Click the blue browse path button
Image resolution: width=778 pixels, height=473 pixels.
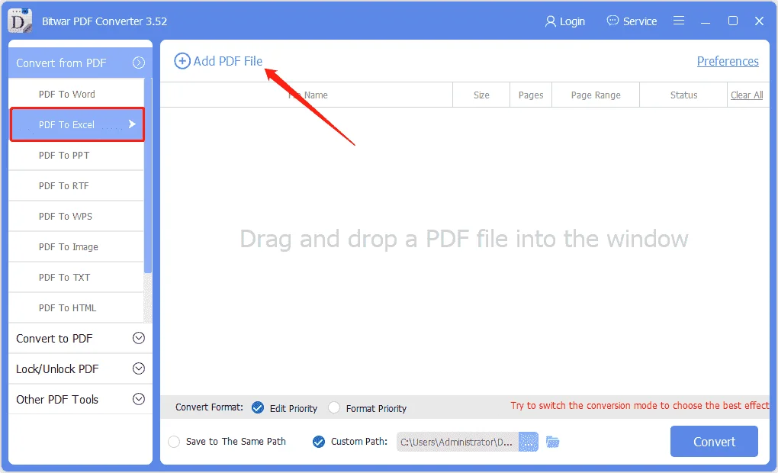[529, 442]
